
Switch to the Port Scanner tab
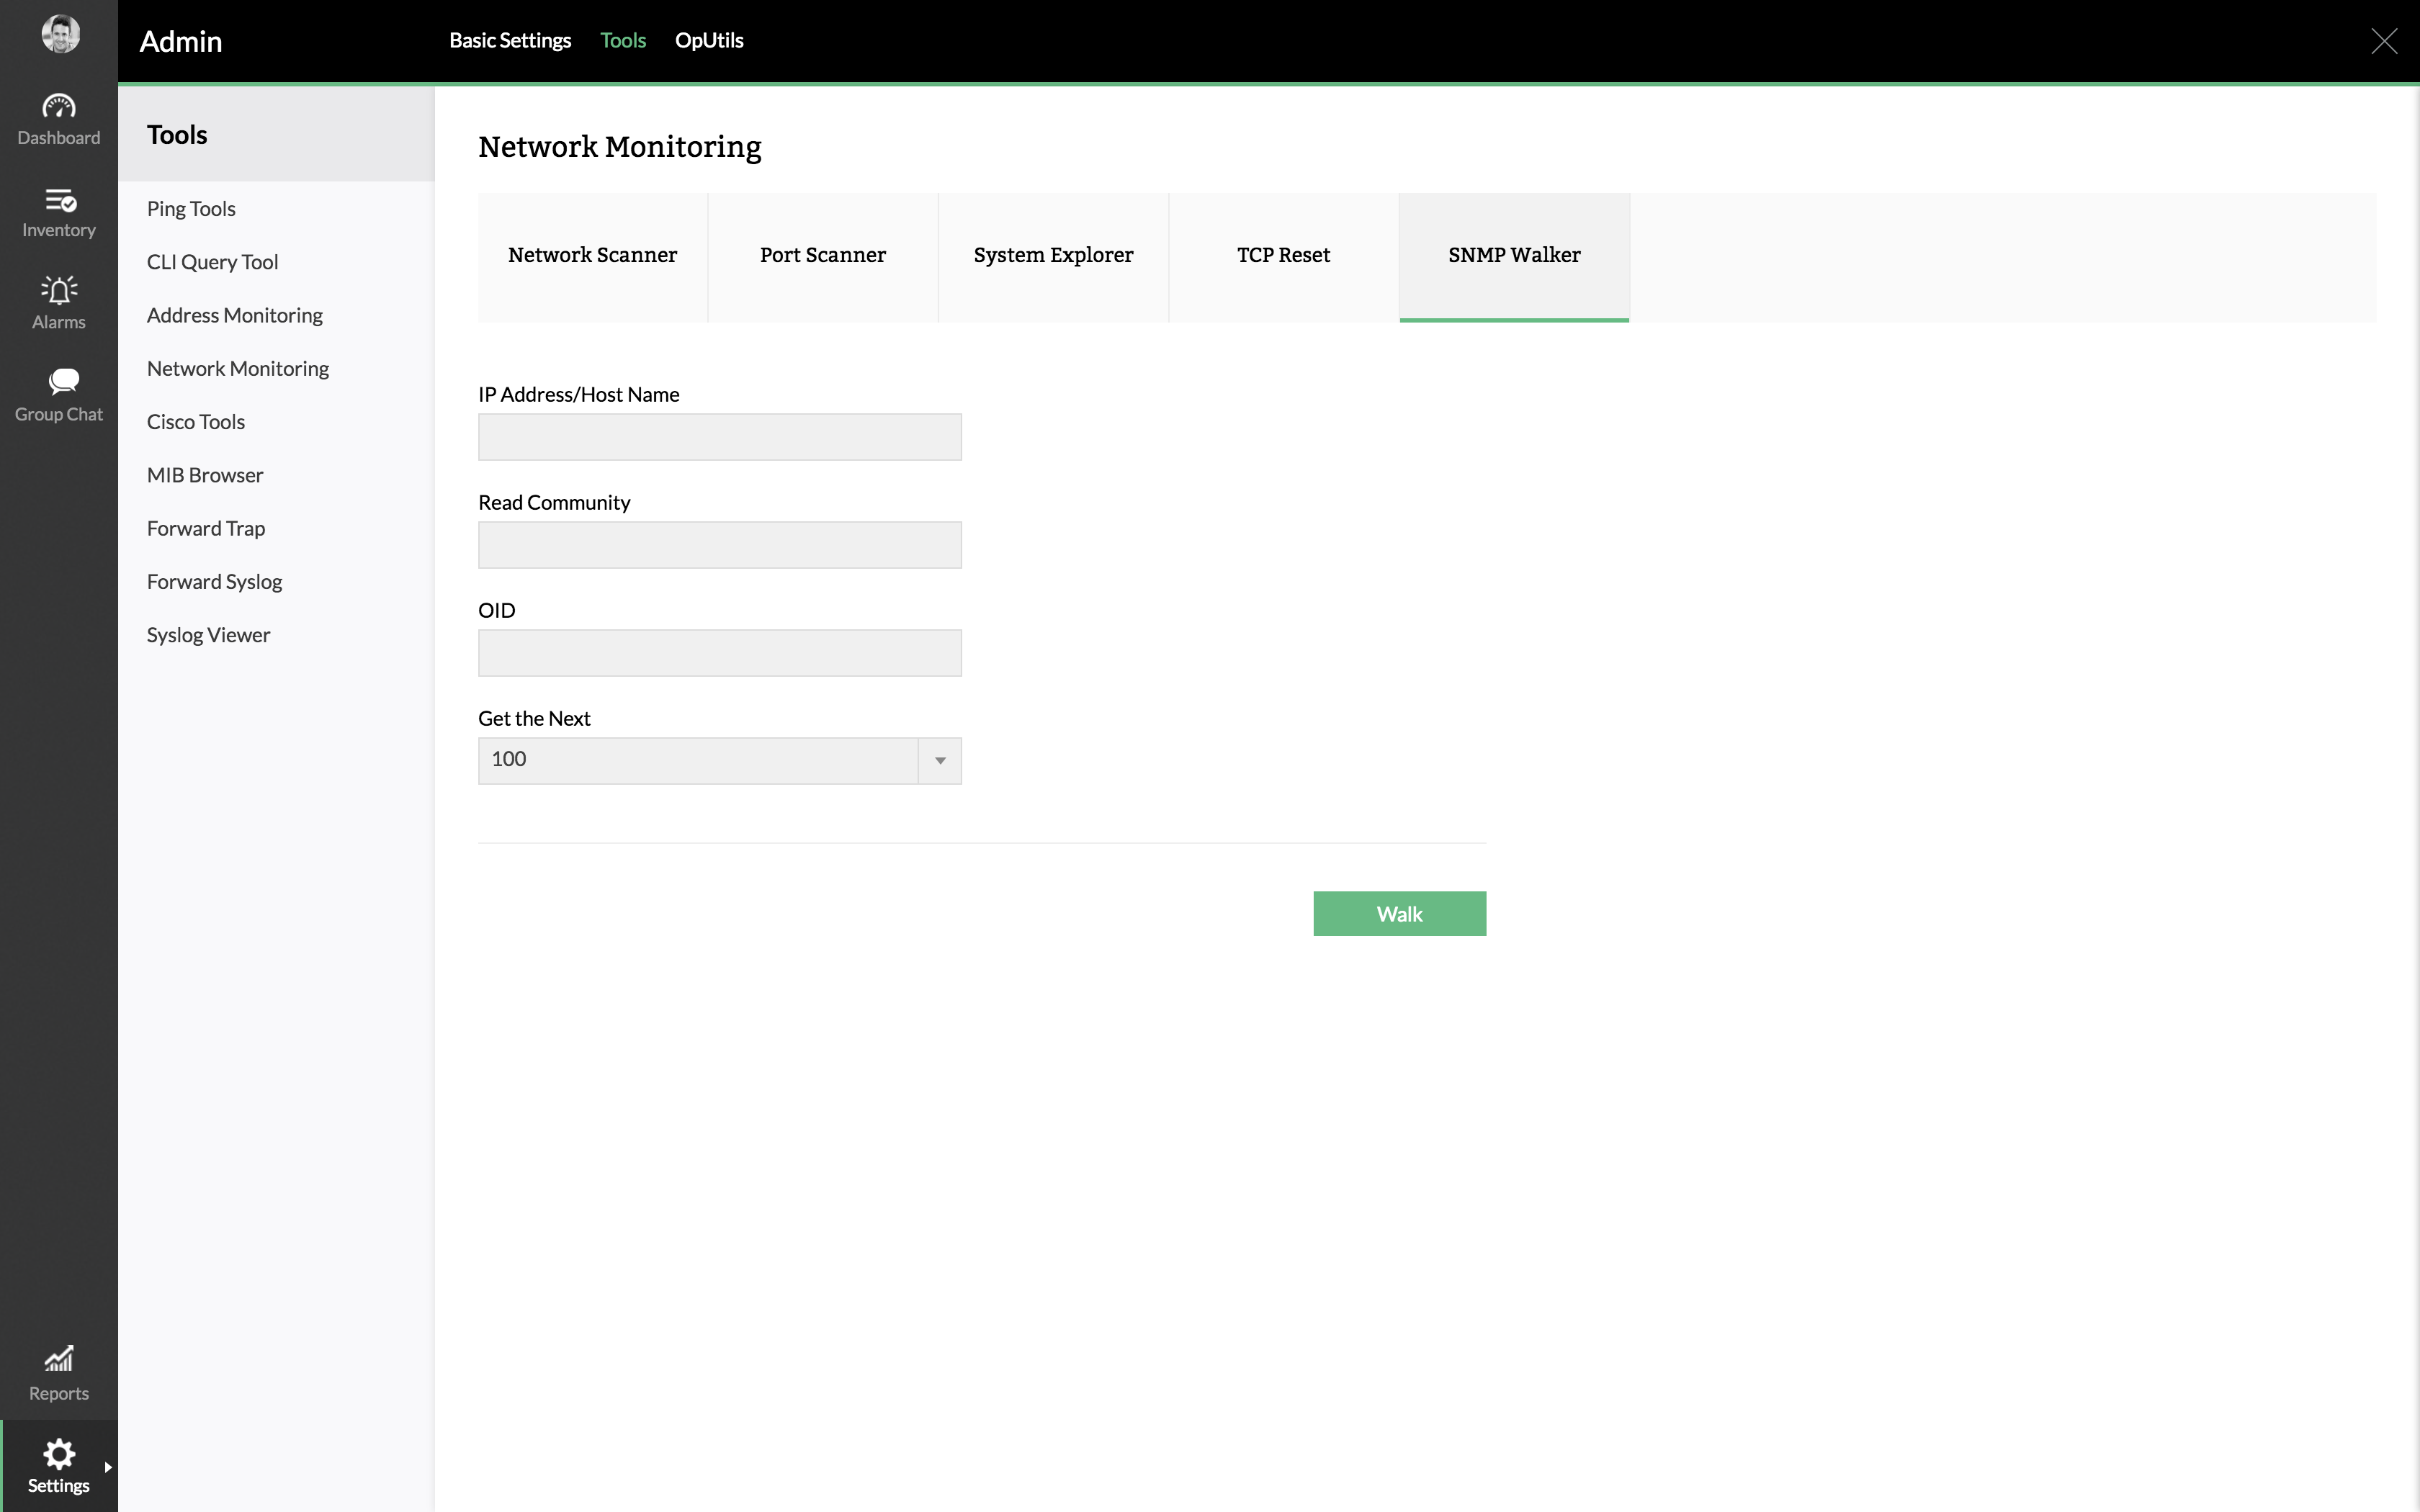point(822,256)
